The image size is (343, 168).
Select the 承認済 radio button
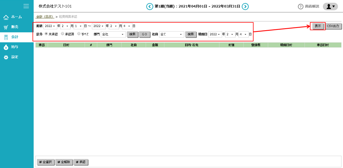coord(63,34)
